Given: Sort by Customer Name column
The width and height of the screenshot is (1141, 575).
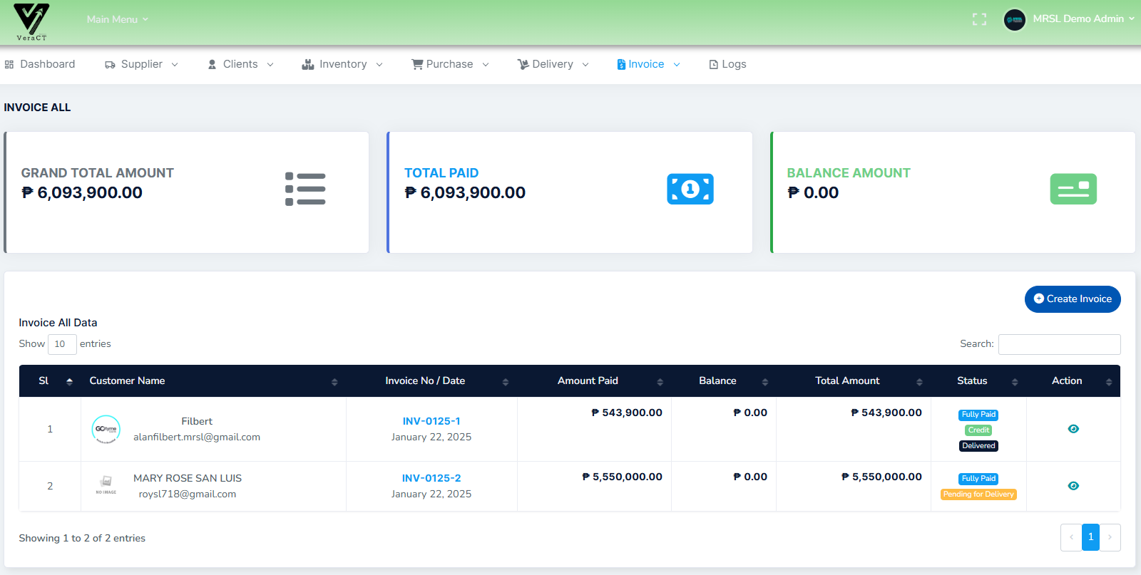Looking at the screenshot, I should tap(213, 381).
